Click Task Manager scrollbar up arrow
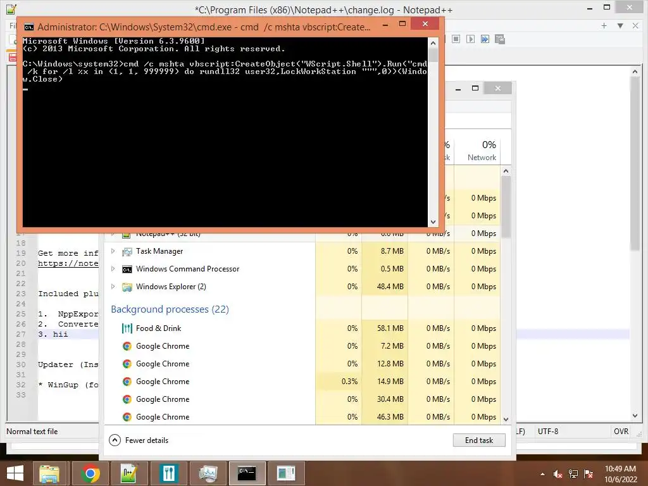The image size is (648, 486). pyautogui.click(x=506, y=171)
